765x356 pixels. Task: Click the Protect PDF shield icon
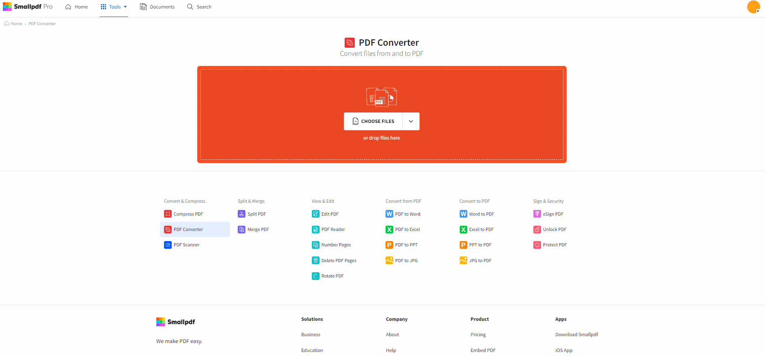tap(537, 245)
